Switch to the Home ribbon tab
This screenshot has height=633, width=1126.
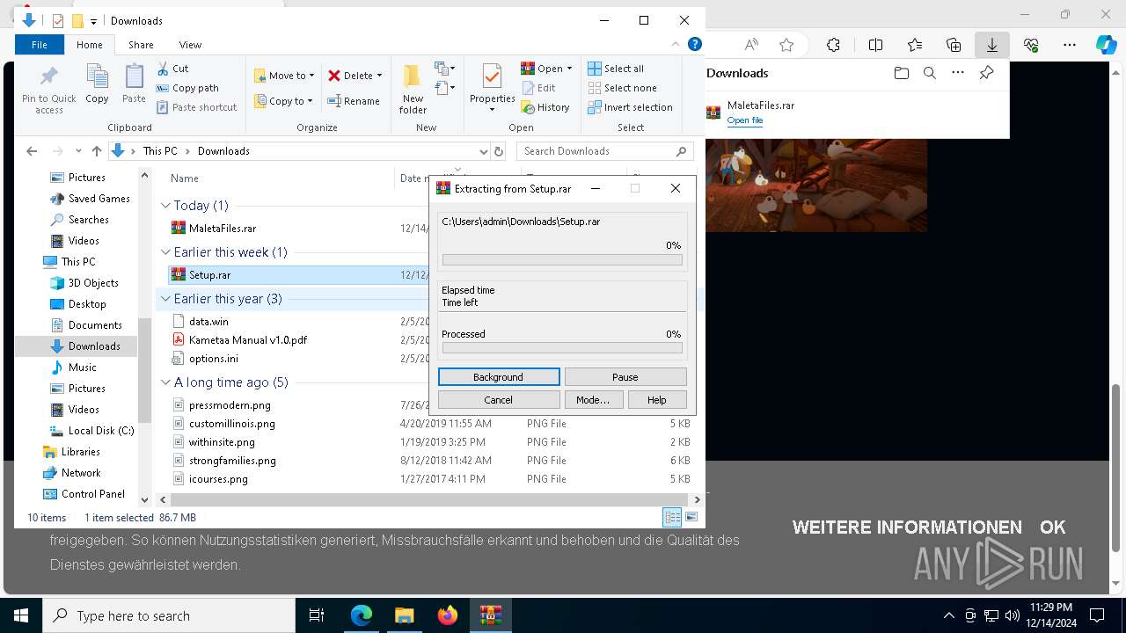pyautogui.click(x=90, y=45)
